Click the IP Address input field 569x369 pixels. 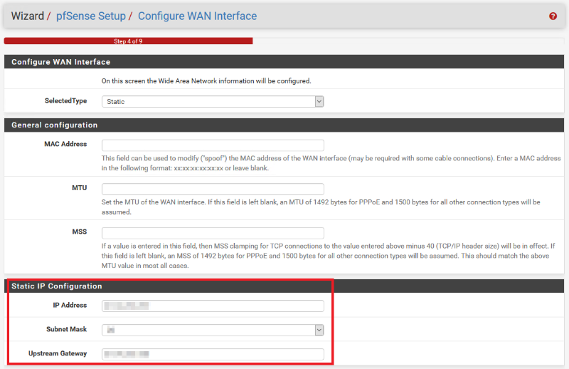click(213, 306)
